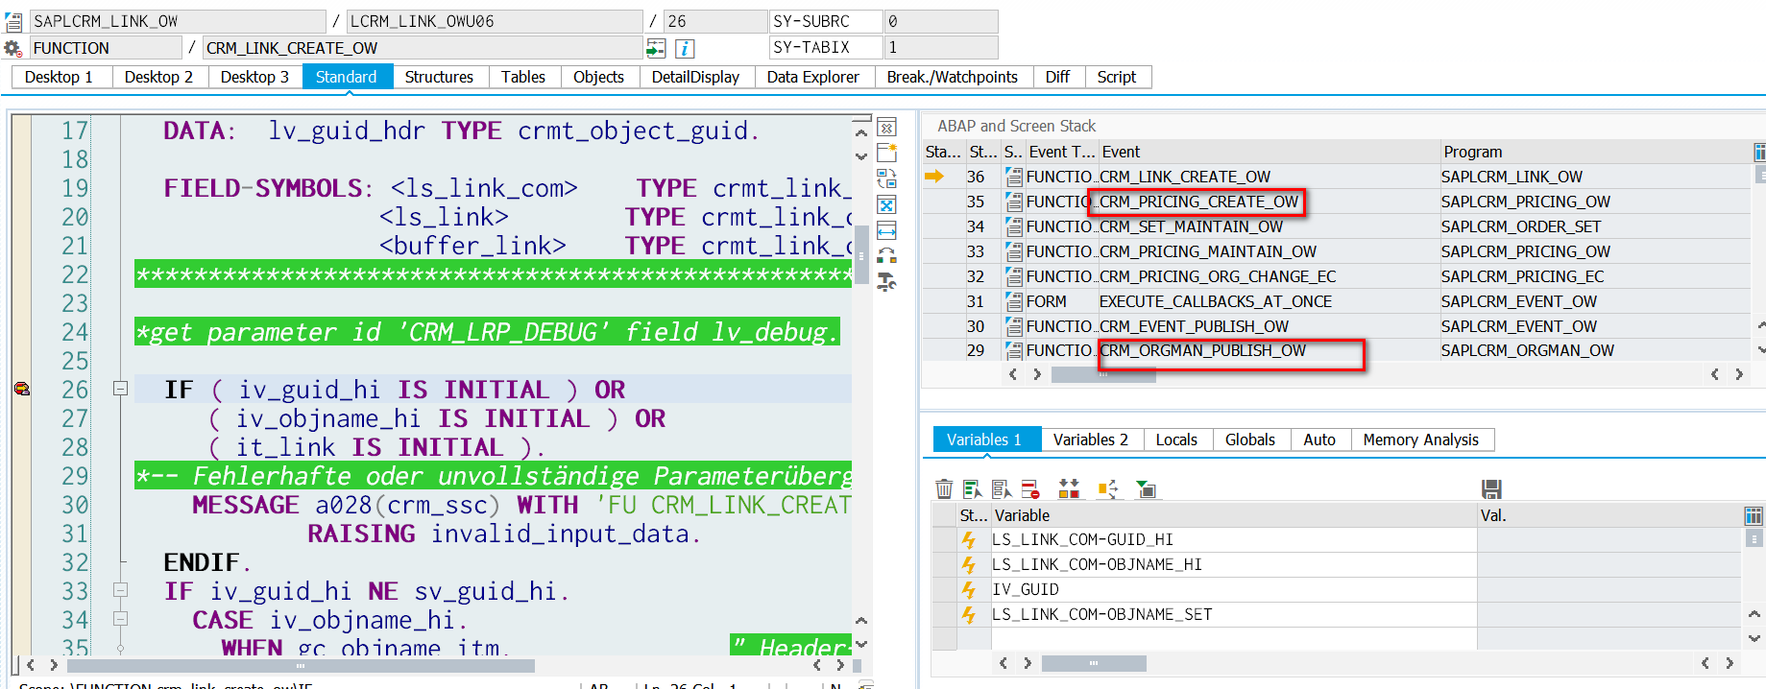
Task: Open the Data Explorer tab
Action: (x=813, y=77)
